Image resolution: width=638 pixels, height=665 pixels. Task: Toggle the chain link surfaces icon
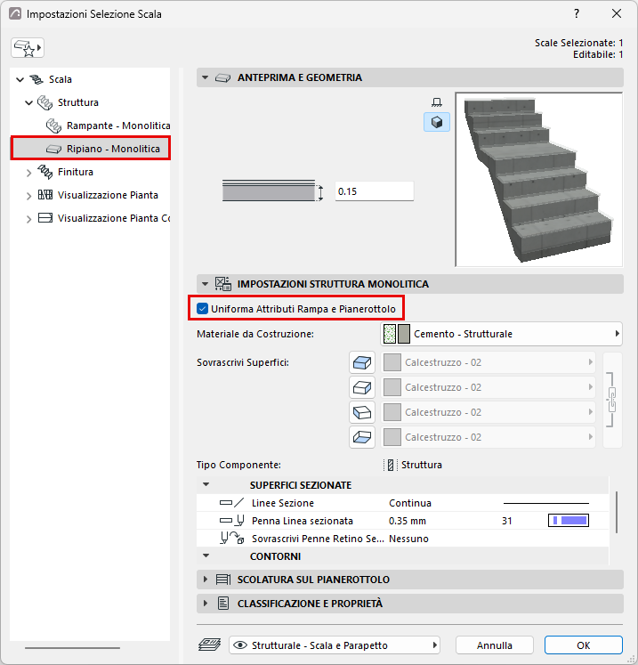(x=611, y=400)
